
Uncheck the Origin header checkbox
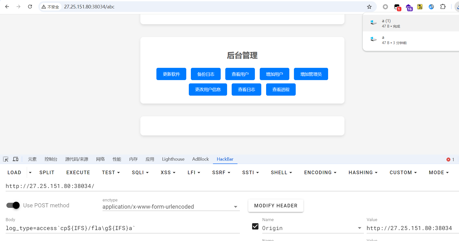(255, 226)
